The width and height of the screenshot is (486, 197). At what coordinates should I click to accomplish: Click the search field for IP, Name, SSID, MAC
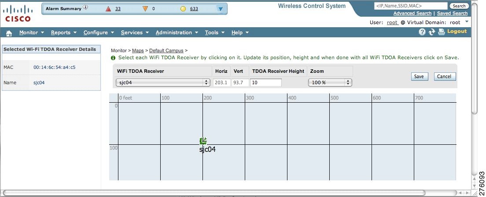pos(411,6)
